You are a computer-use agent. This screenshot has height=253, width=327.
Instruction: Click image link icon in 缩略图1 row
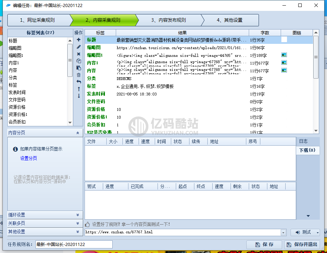pyautogui.click(x=284, y=55)
